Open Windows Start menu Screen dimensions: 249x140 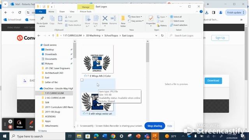coord(5,136)
